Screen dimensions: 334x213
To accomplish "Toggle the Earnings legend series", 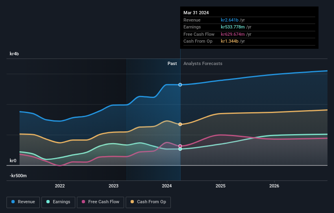I will (x=58, y=202).
